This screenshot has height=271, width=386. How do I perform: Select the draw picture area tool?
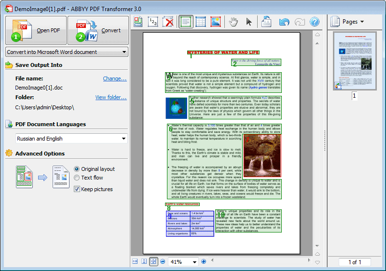[x=216, y=22]
